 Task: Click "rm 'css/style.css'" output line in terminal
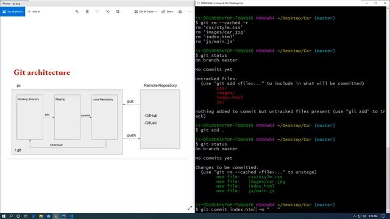coord(219,27)
